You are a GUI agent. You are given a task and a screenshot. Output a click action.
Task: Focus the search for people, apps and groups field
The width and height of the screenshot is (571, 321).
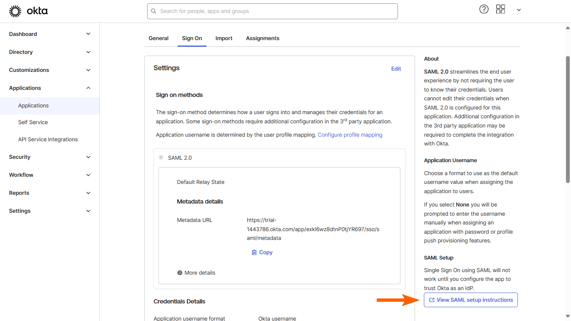click(272, 11)
